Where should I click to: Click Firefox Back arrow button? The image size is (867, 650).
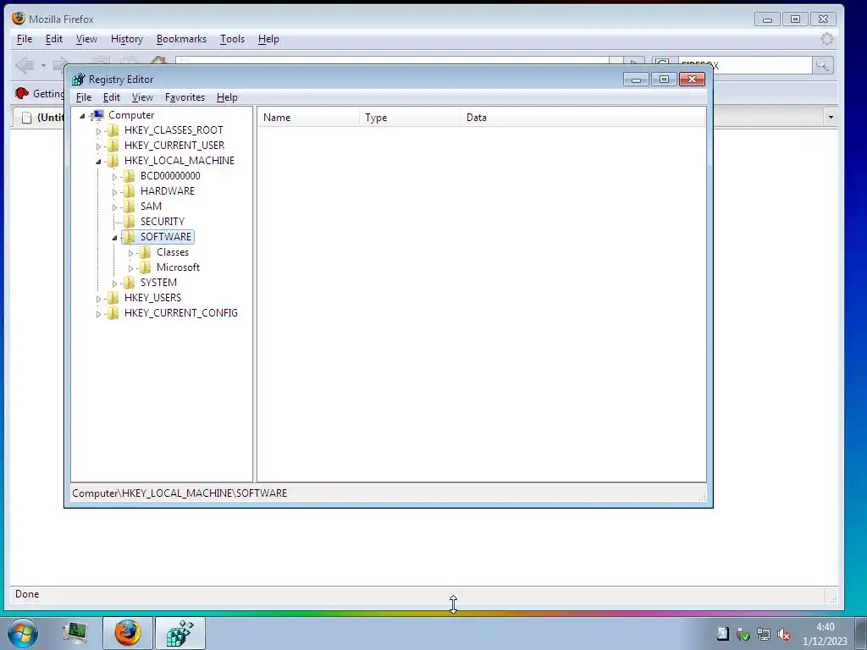click(25, 65)
